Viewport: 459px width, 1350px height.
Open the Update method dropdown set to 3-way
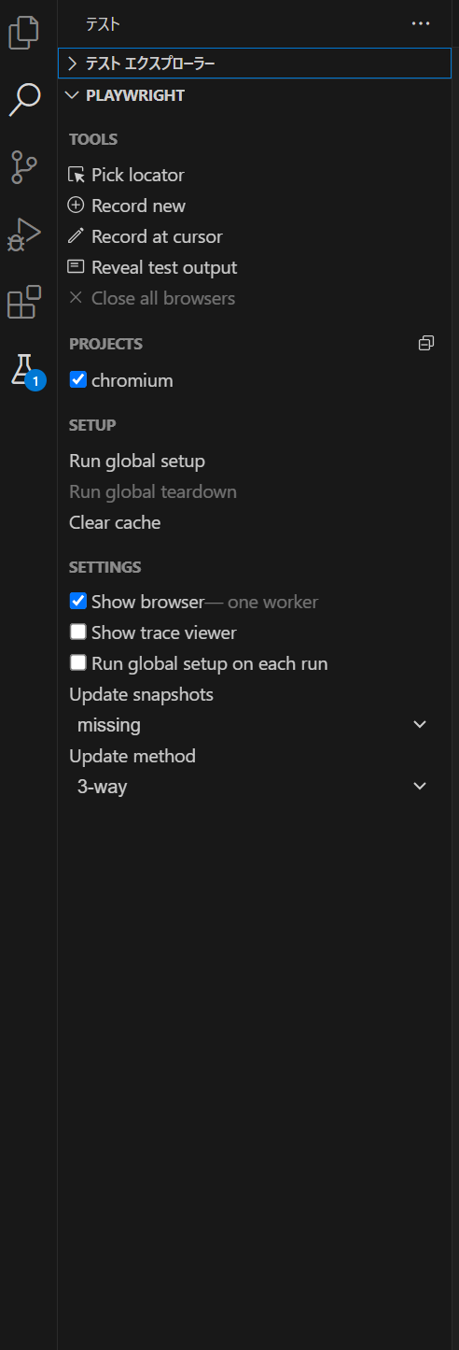(x=252, y=787)
